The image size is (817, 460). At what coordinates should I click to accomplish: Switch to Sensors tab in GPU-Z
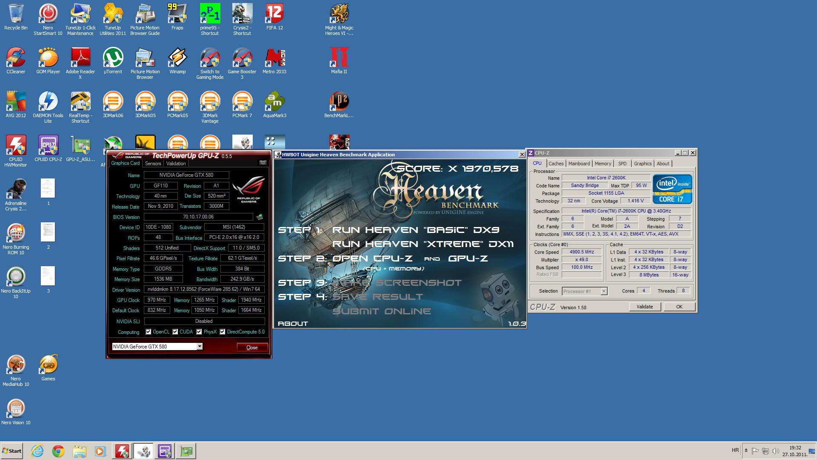pos(153,164)
